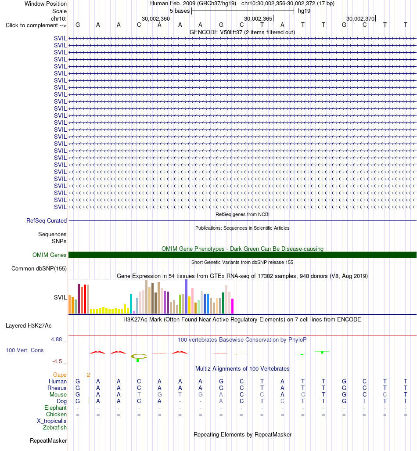Click the cyan GTEx expression bar
The image size is (417, 451).
point(131,303)
